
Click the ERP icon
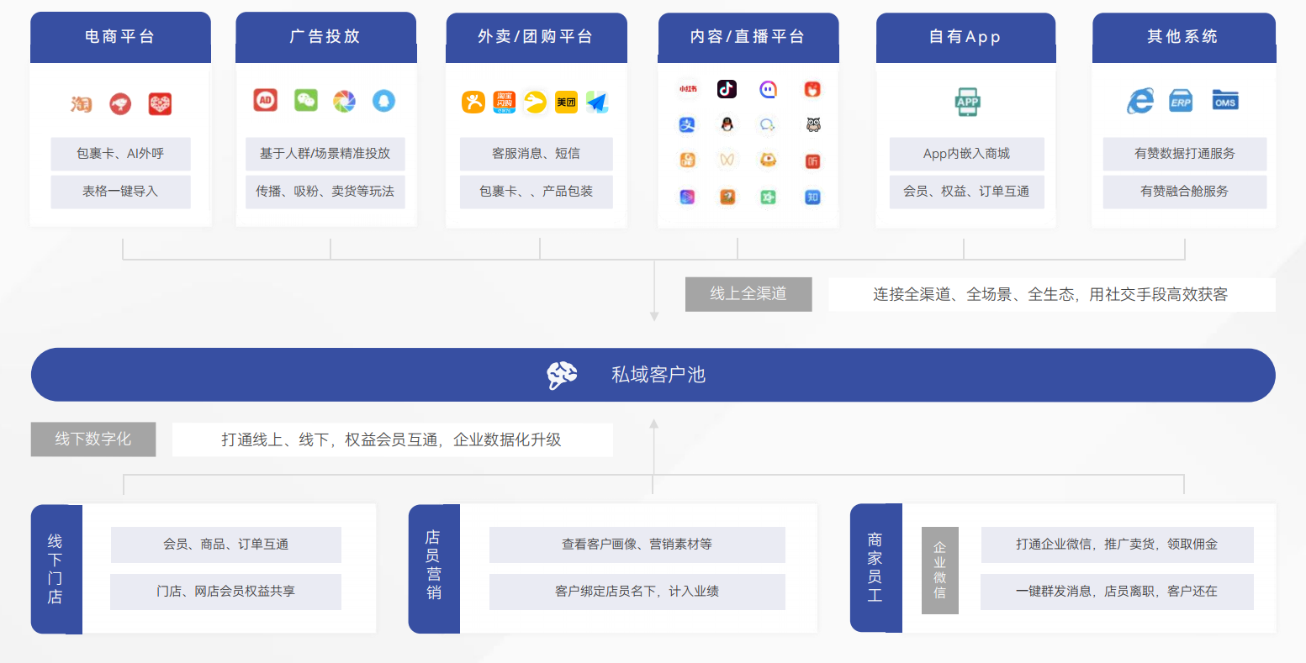pos(1181,102)
